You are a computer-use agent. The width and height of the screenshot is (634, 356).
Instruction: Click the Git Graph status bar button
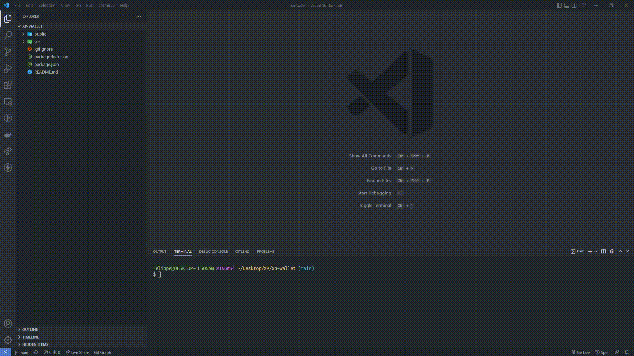click(x=102, y=352)
